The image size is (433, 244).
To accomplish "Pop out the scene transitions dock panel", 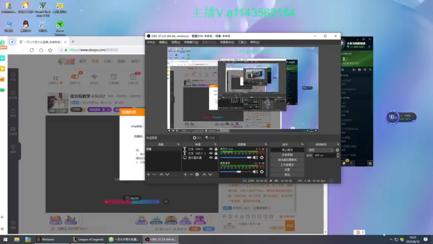I will pos(338,144).
